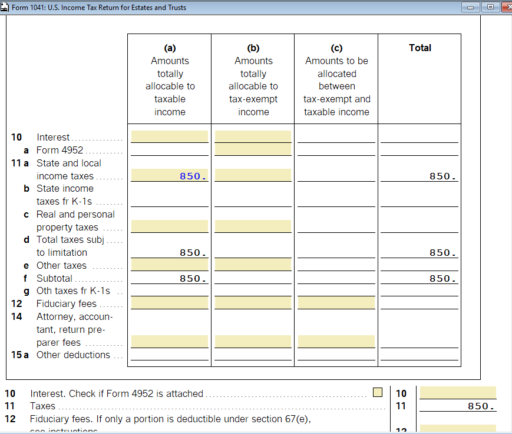512x434 pixels.
Task: Click the Fiduciary fees input in column (a)
Action: click(x=170, y=302)
